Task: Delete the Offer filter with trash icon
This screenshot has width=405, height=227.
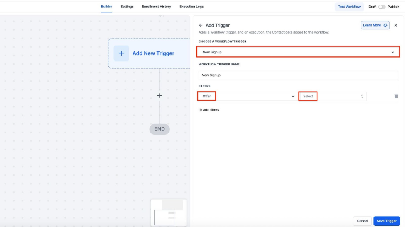Action: [x=396, y=96]
